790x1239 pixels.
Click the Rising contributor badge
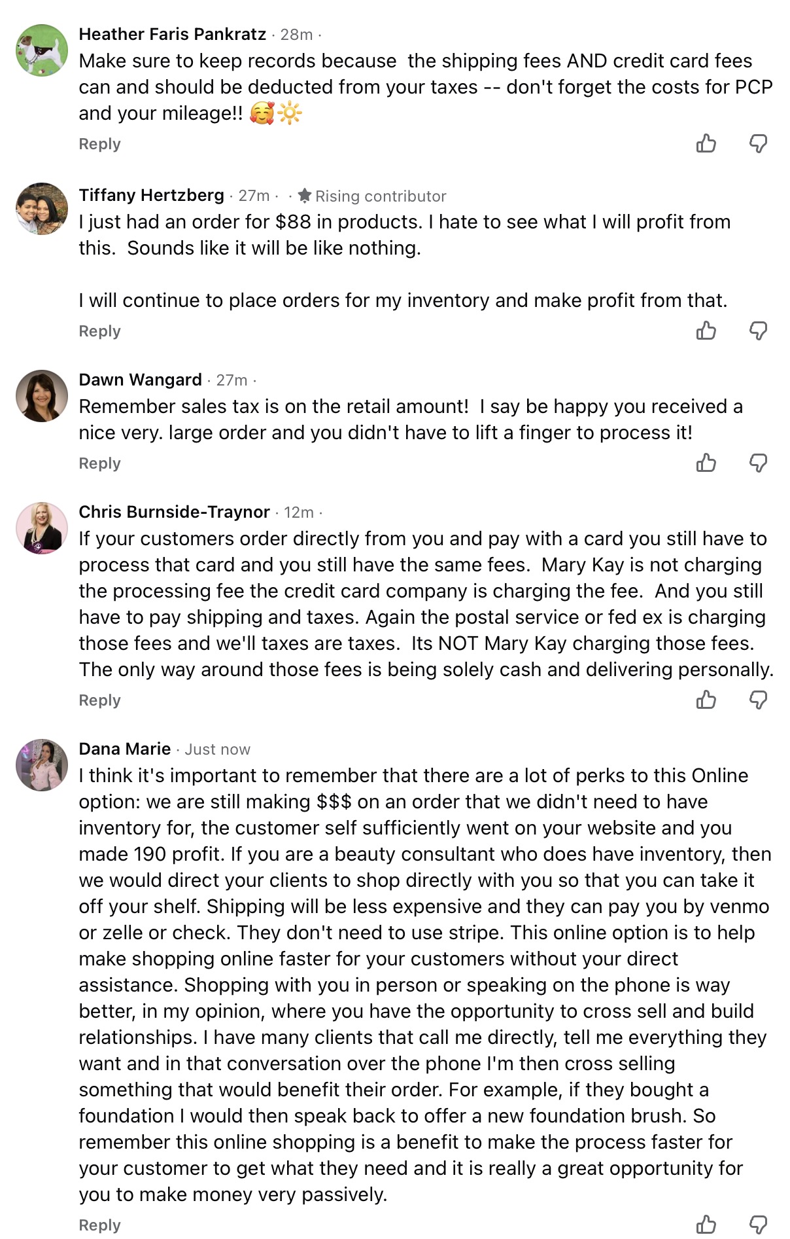point(372,196)
